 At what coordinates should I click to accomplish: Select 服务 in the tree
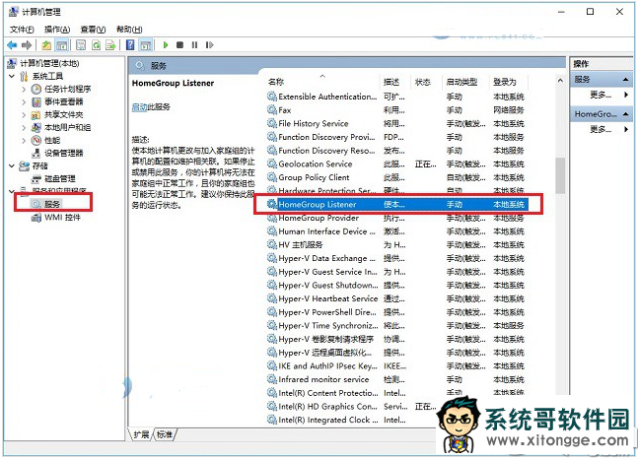point(46,204)
